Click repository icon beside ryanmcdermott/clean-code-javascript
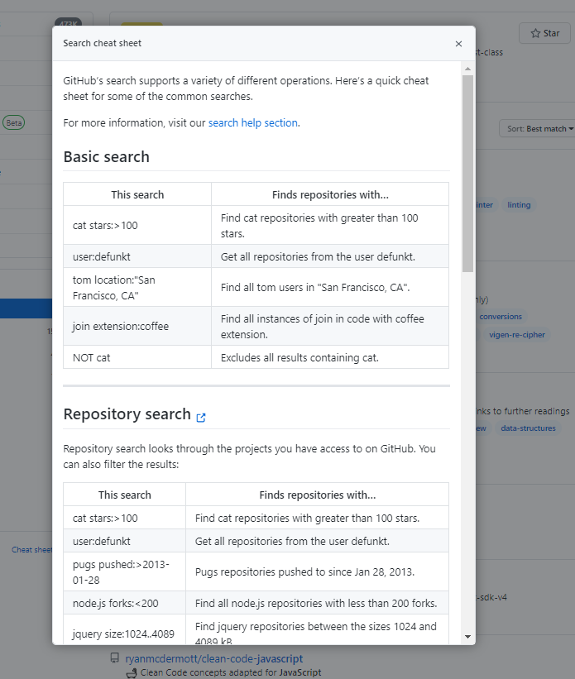The image size is (575, 679). [115, 659]
